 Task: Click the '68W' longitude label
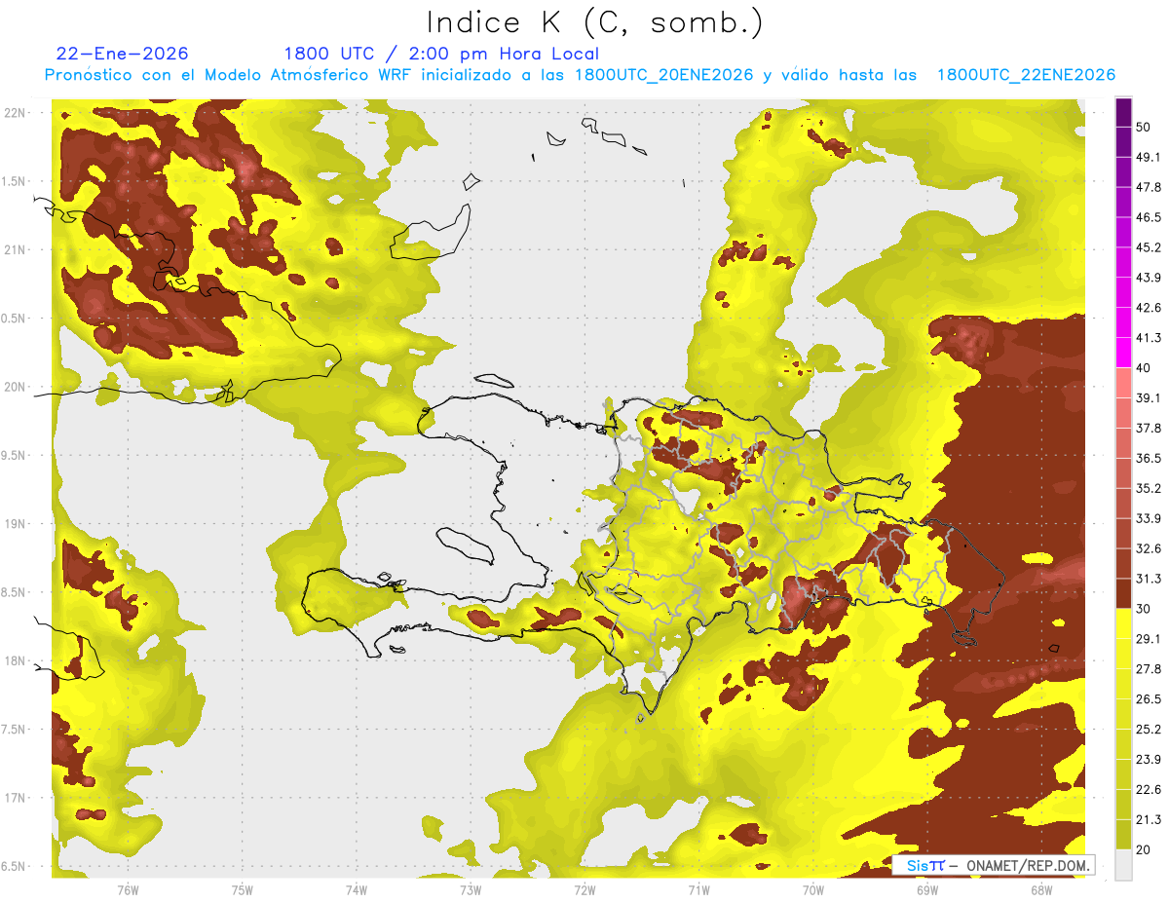1041,890
